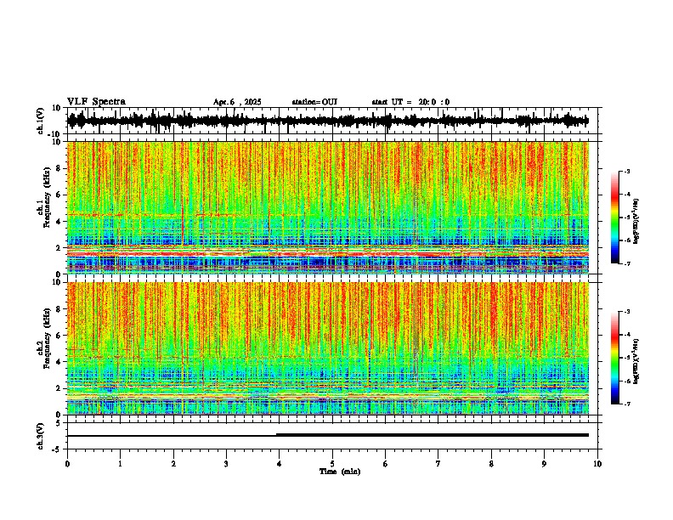Click time axis tick label "2"
Image resolution: width=673 pixels, height=520 pixels.
point(173,464)
